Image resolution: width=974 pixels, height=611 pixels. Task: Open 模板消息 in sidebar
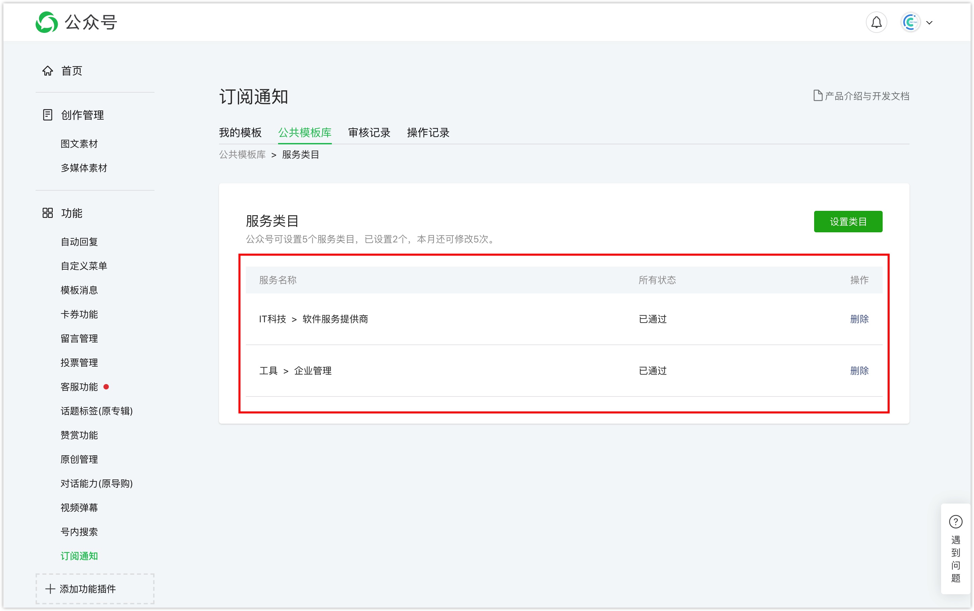79,290
